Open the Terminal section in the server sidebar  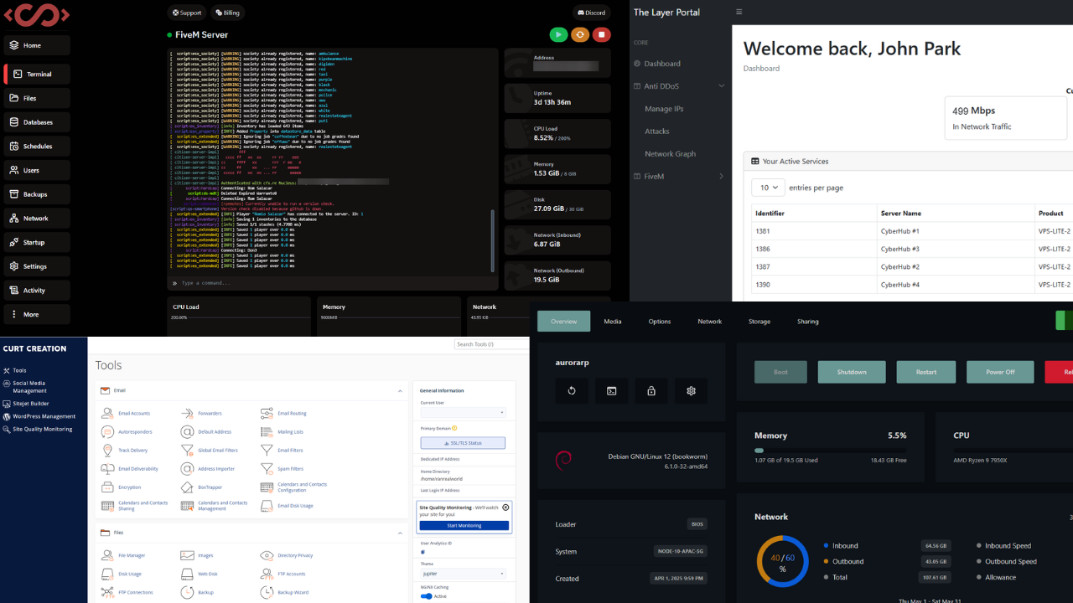[x=37, y=74]
